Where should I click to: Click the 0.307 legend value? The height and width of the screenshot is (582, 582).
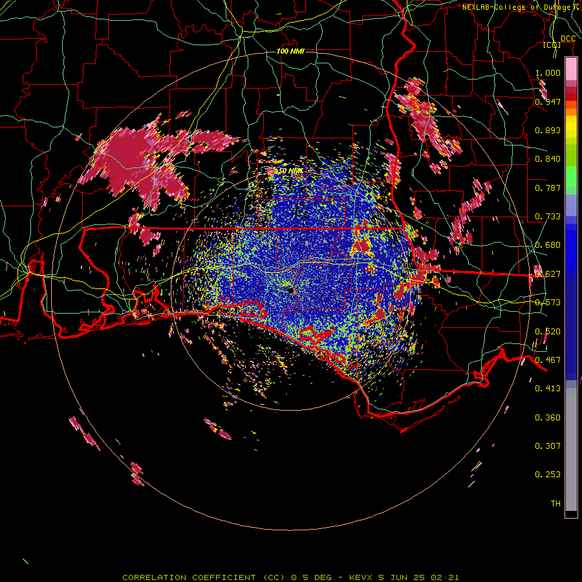pyautogui.click(x=548, y=446)
